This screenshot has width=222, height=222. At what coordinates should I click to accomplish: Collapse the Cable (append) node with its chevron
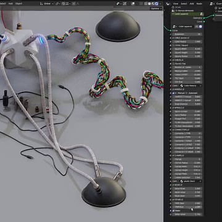tap(173, 14)
